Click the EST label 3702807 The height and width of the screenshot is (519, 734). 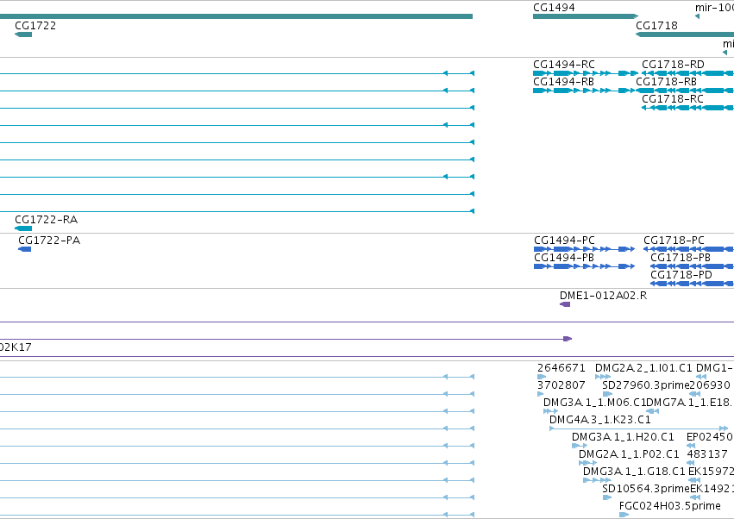[x=561, y=385]
